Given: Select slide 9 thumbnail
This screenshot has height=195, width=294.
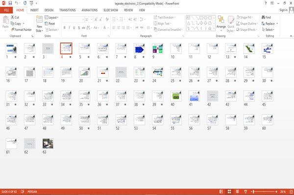Looking at the screenshot, I should 157,48.
